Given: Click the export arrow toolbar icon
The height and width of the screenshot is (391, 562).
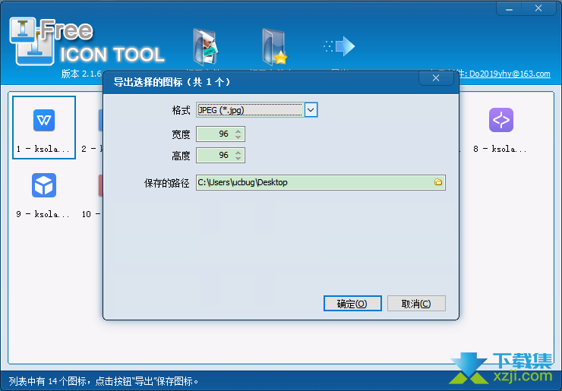Looking at the screenshot, I should [339, 46].
